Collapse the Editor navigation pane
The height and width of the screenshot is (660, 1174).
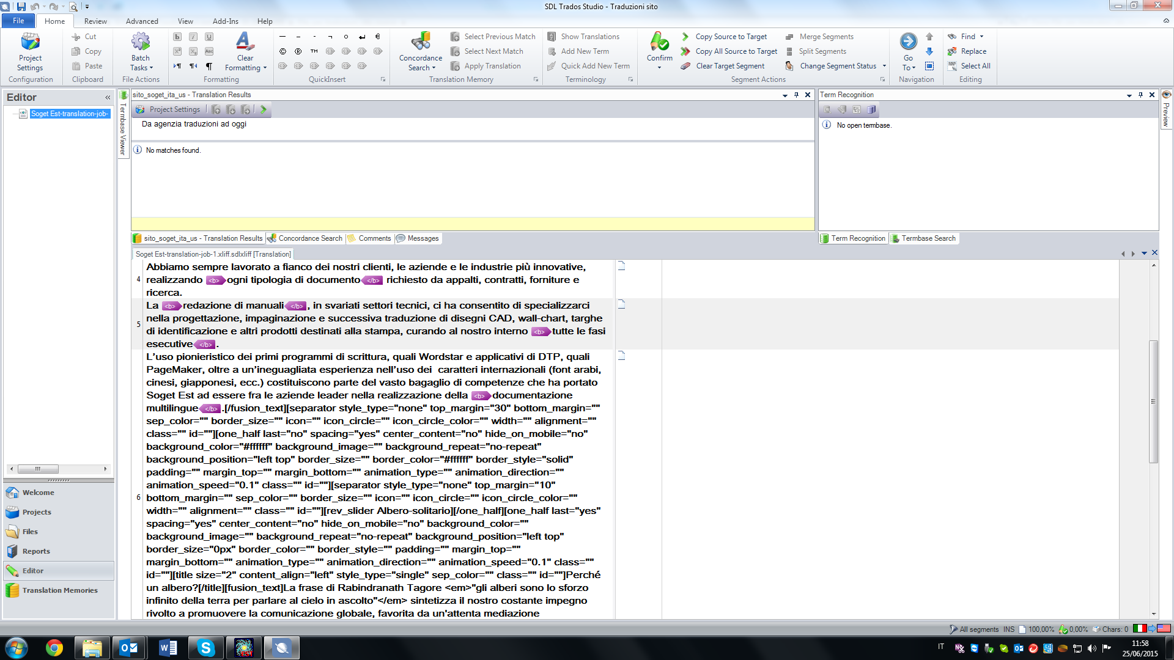pyautogui.click(x=108, y=98)
